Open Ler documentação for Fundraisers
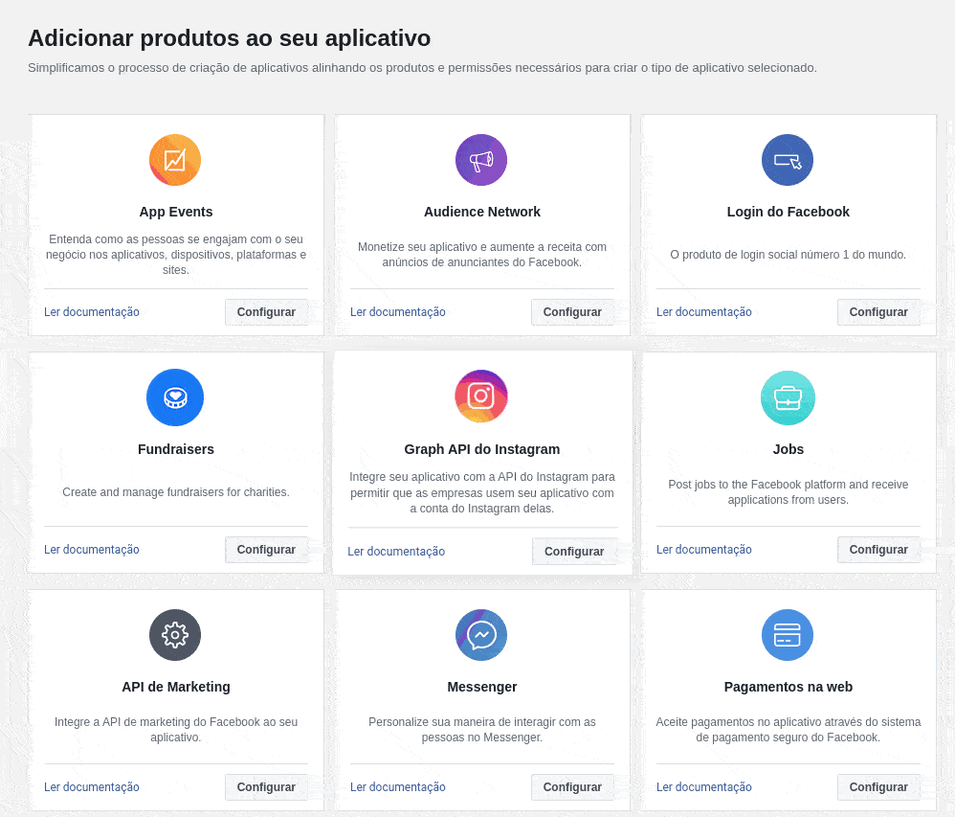This screenshot has height=817, width=955. 91,550
